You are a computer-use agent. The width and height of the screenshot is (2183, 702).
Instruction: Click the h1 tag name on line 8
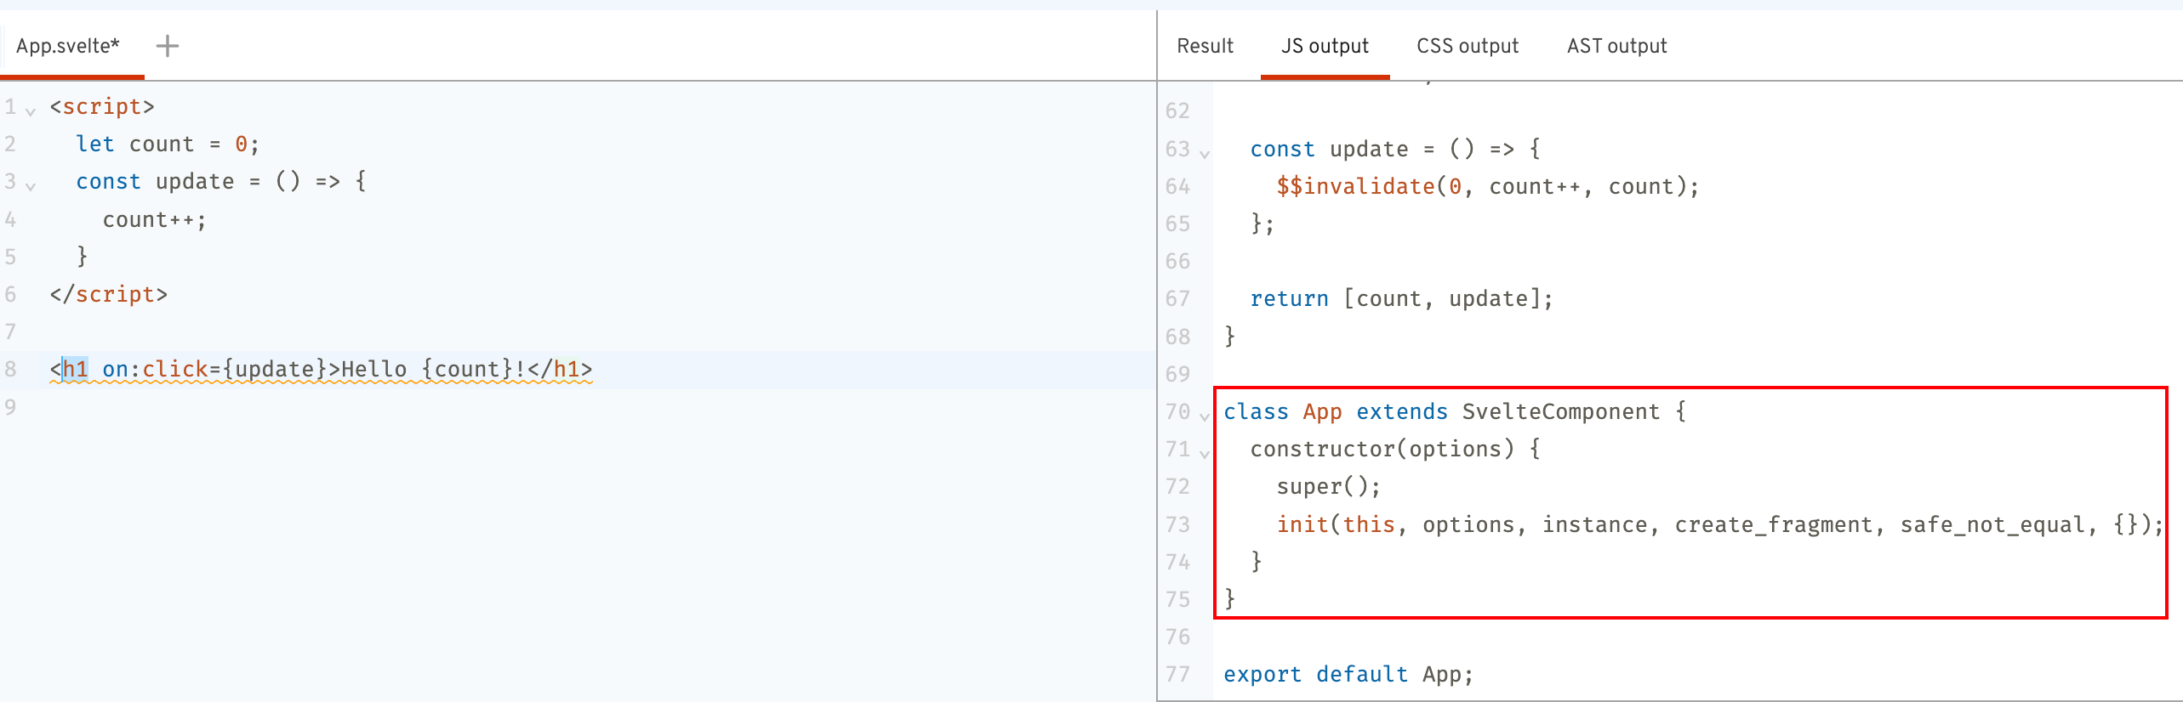(75, 370)
